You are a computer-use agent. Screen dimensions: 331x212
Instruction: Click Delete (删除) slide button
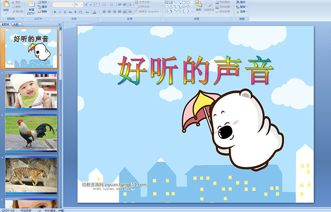[x=43, y=11]
